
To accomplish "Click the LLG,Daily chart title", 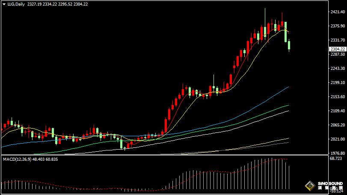I will (x=15, y=4).
